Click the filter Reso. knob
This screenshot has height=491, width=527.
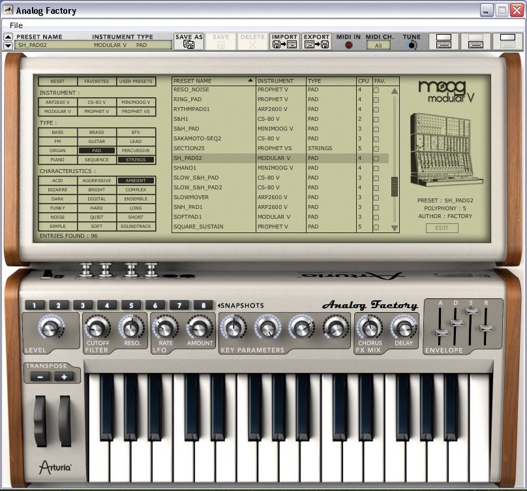pos(131,328)
